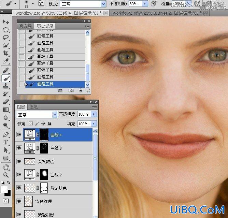Toggle lock transparent pixels
This screenshot has height=218, width=228.
coord(31,123)
